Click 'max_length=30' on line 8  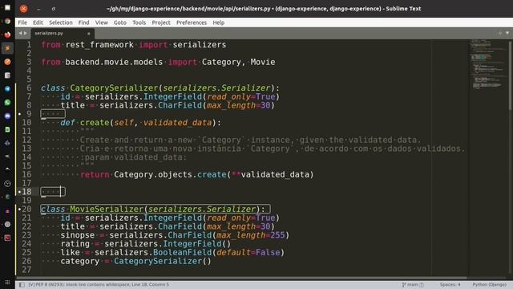click(x=239, y=105)
